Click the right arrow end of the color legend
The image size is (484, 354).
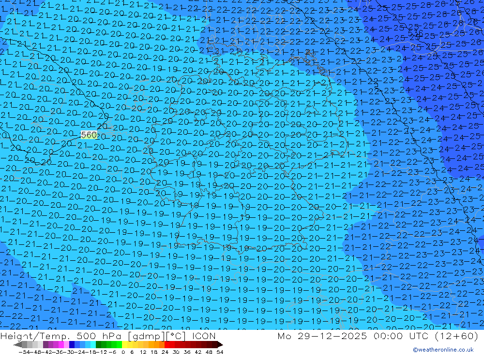pyautogui.click(x=220, y=345)
